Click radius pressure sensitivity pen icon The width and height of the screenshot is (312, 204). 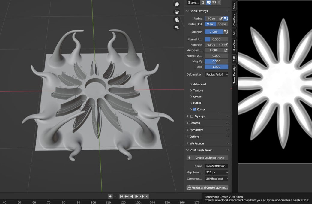pyautogui.click(x=221, y=19)
